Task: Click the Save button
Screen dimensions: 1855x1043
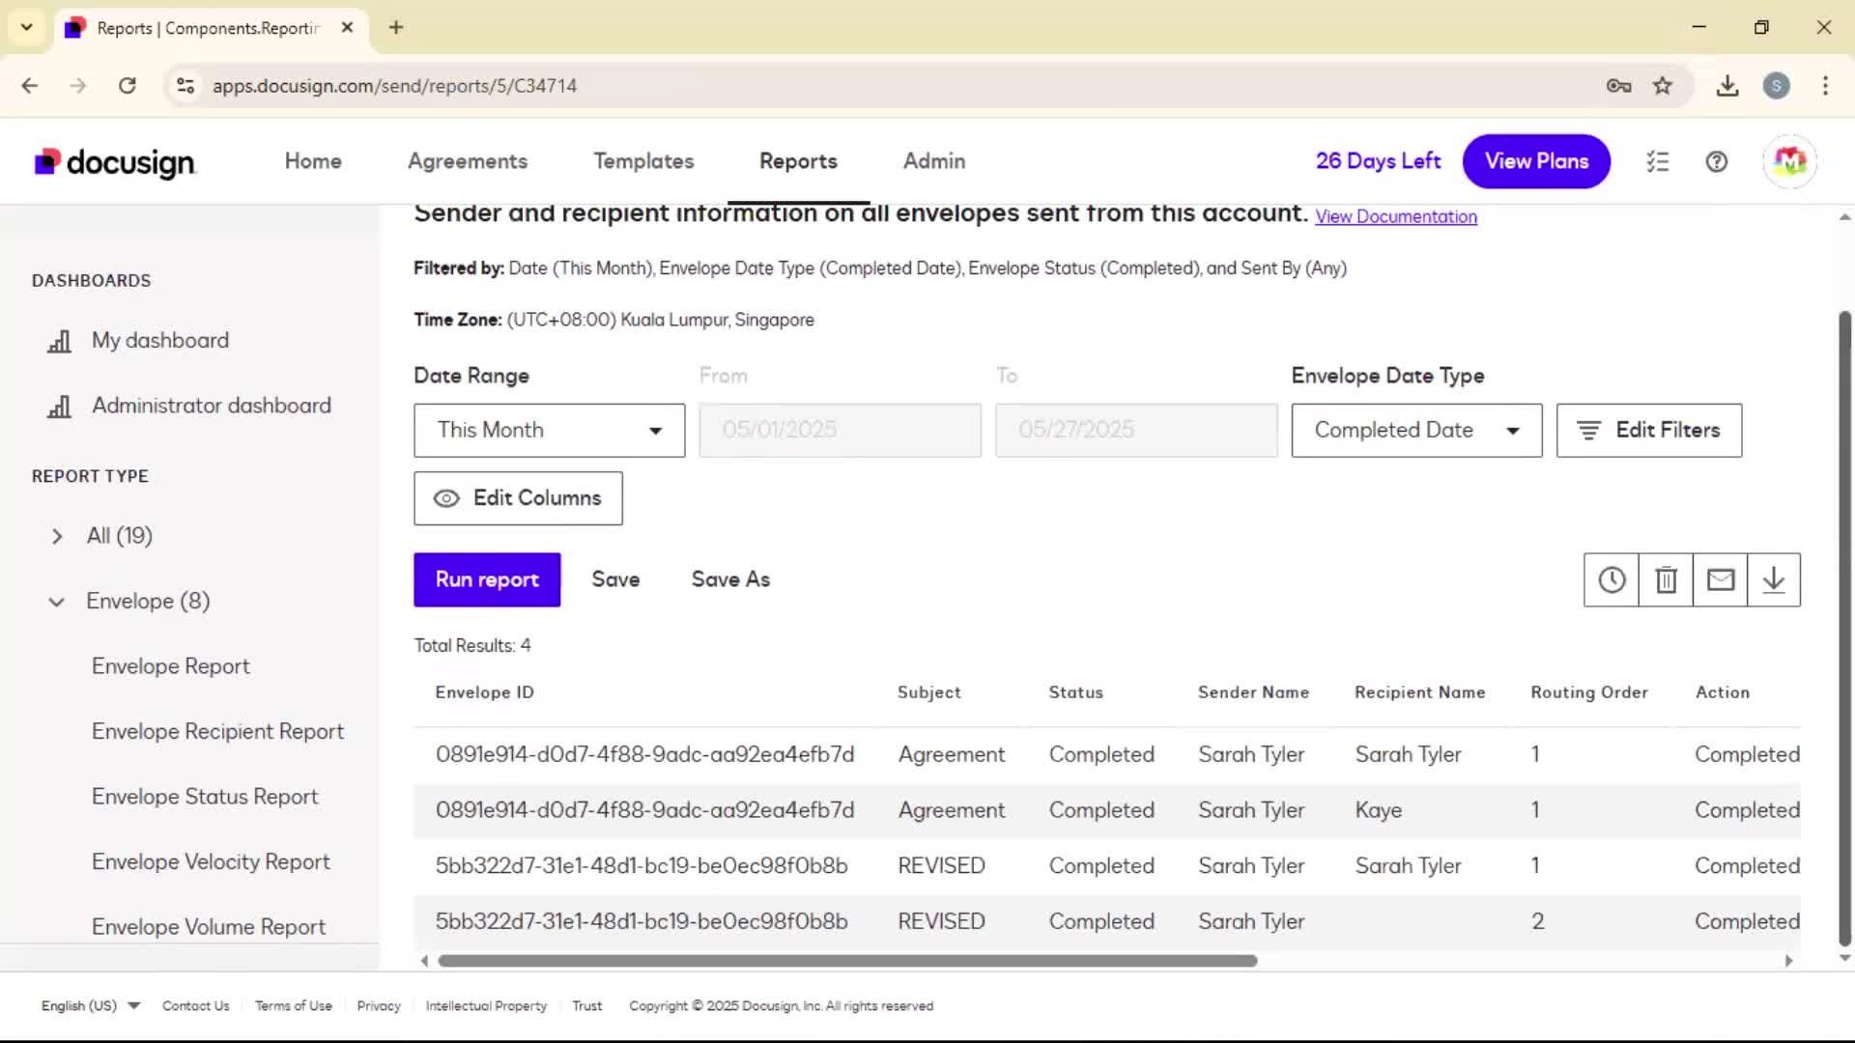Action: (x=615, y=579)
